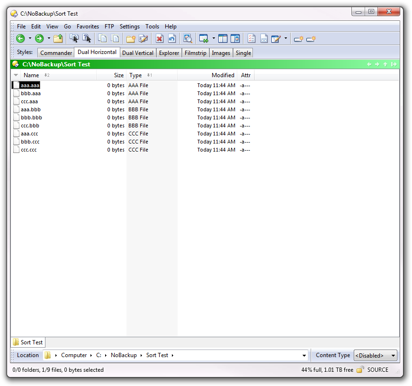This screenshot has height=386, width=412.
Task: Open the Back button history dropdown arrow
Action: (x=30, y=39)
